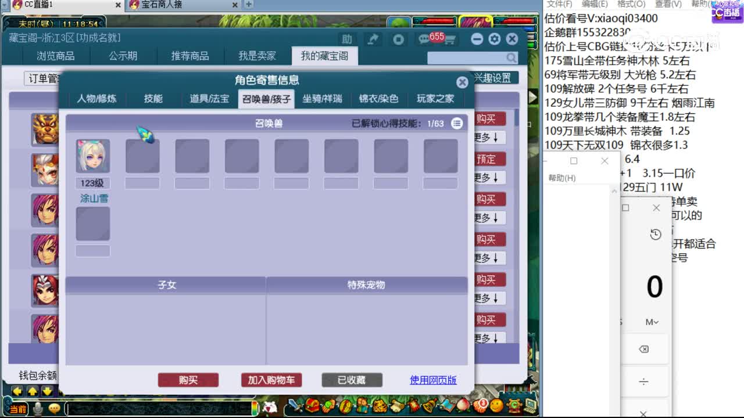Viewport: 744px width, 418px height.
Task: Click the sword icon on the bottom game hotbar
Action: click(x=294, y=405)
